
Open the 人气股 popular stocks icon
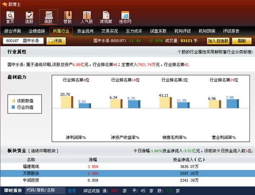[x=87, y=17]
